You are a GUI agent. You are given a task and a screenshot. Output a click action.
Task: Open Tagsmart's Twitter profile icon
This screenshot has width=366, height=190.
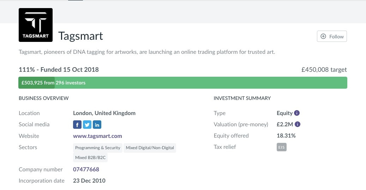click(87, 125)
